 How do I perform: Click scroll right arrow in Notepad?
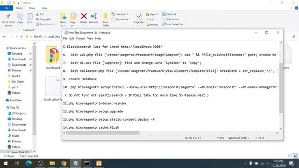[x=277, y=133]
